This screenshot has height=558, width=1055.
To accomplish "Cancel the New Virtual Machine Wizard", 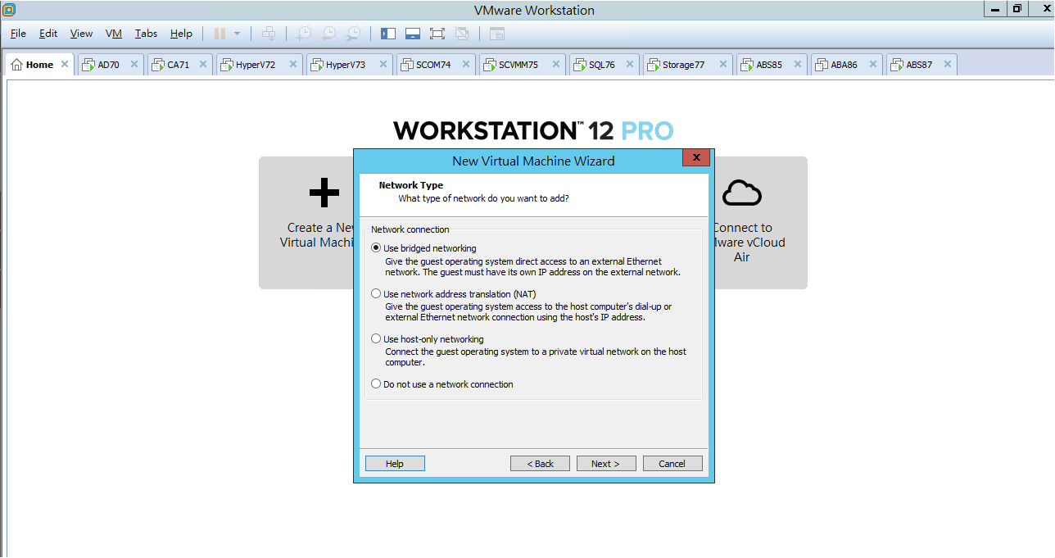I will (x=672, y=464).
